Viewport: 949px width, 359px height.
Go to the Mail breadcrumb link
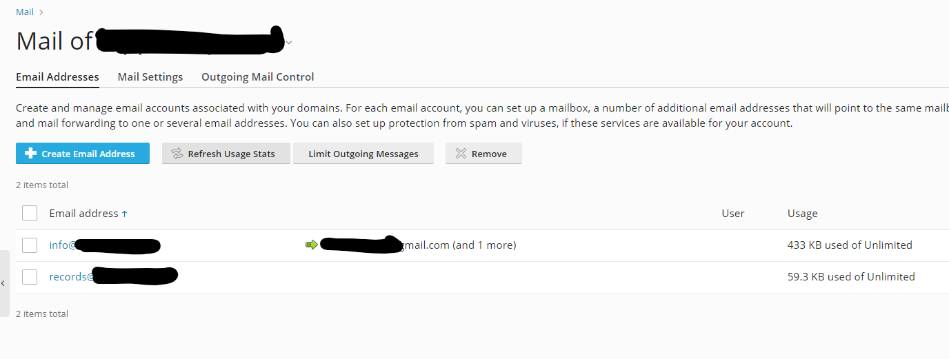25,12
